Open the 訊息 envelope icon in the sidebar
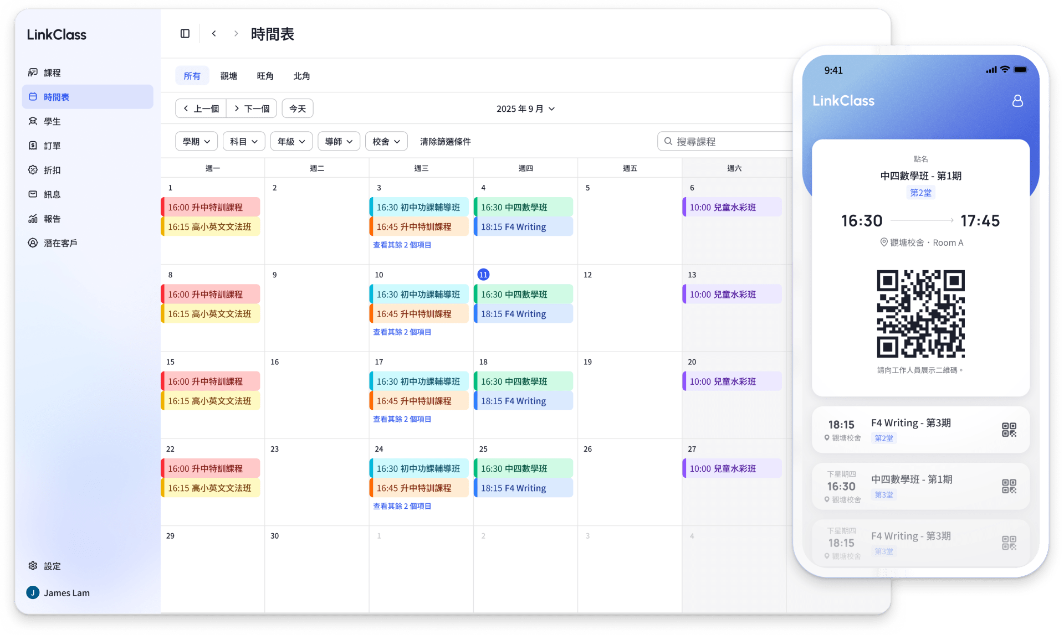Viewport: 1064px width, 635px height. pos(33,194)
